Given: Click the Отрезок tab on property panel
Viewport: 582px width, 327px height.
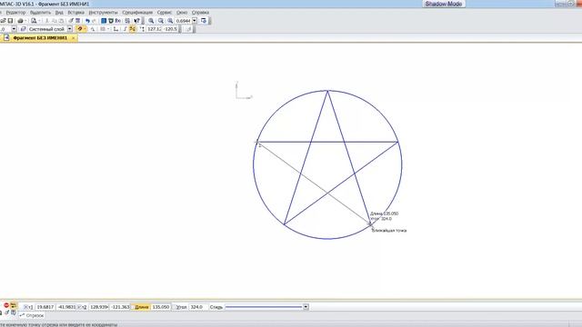Looking at the screenshot, I should click(x=32, y=315).
